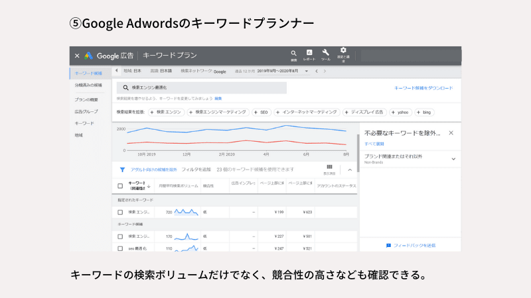Click the blue line in the chart
The height and width of the screenshot is (298, 531).
point(237,129)
